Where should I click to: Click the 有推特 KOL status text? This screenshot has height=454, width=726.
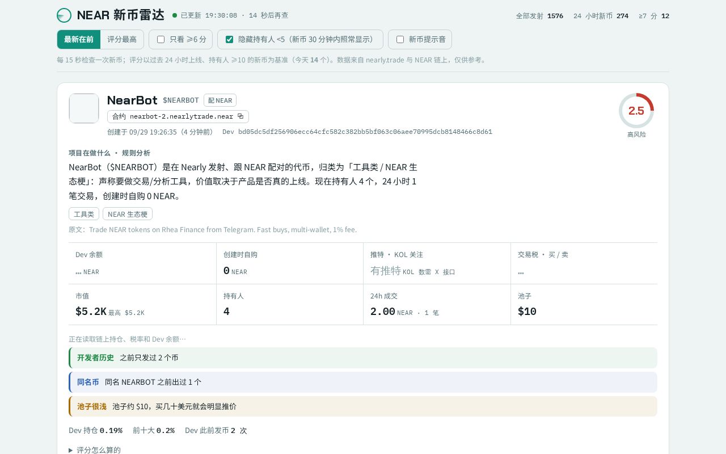tap(413, 271)
